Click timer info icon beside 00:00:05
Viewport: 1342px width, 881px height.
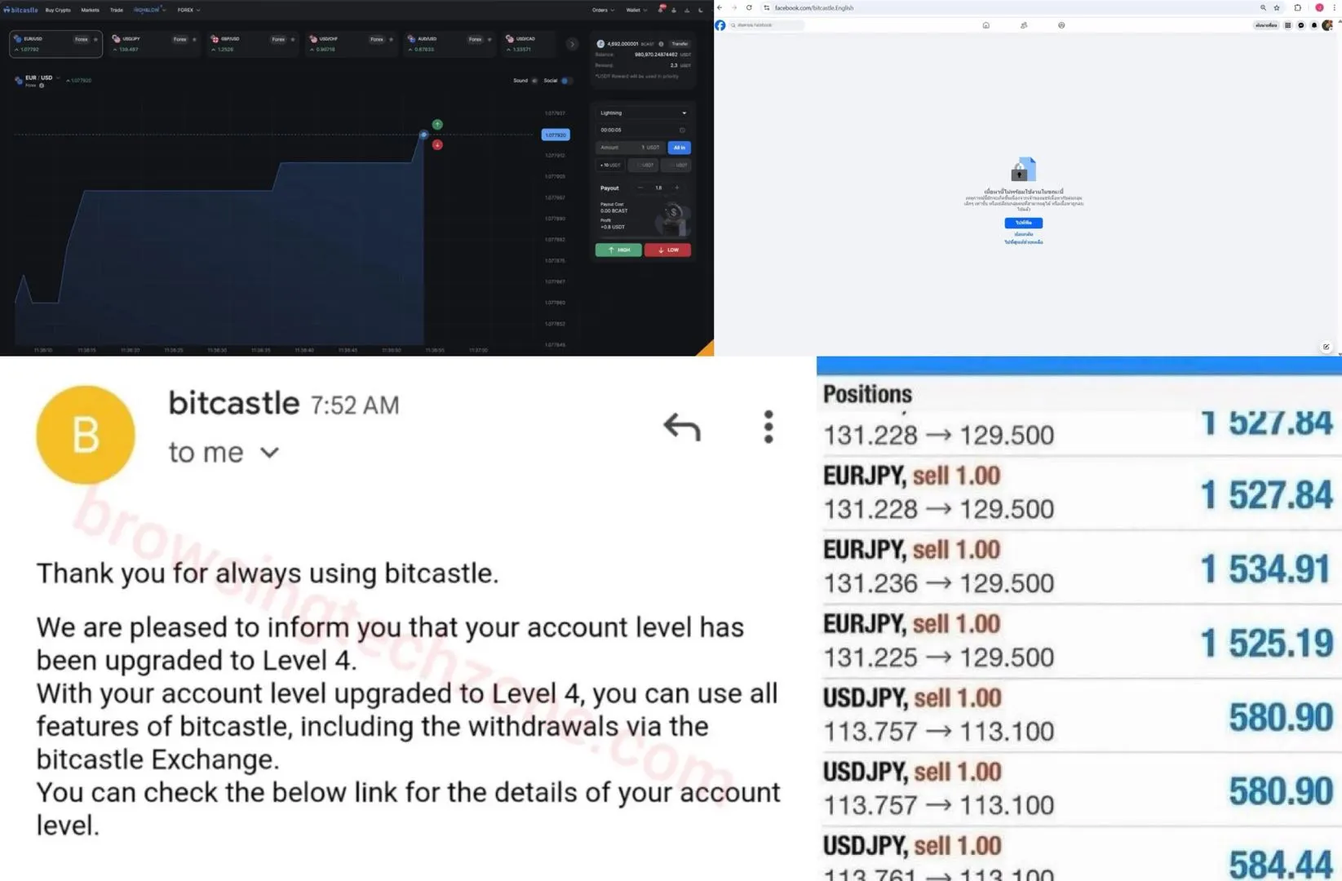tap(682, 130)
